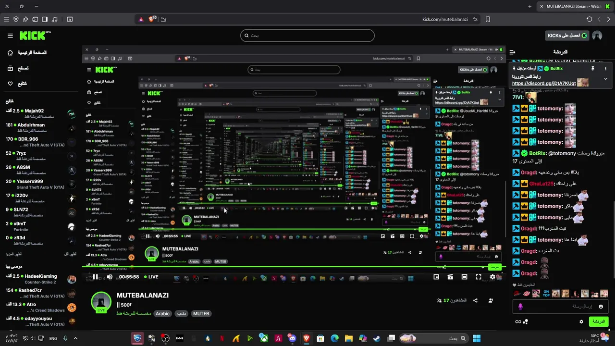Click the MUTEBALANAZI streamer avatar
Image resolution: width=615 pixels, height=346 pixels.
[x=101, y=302]
